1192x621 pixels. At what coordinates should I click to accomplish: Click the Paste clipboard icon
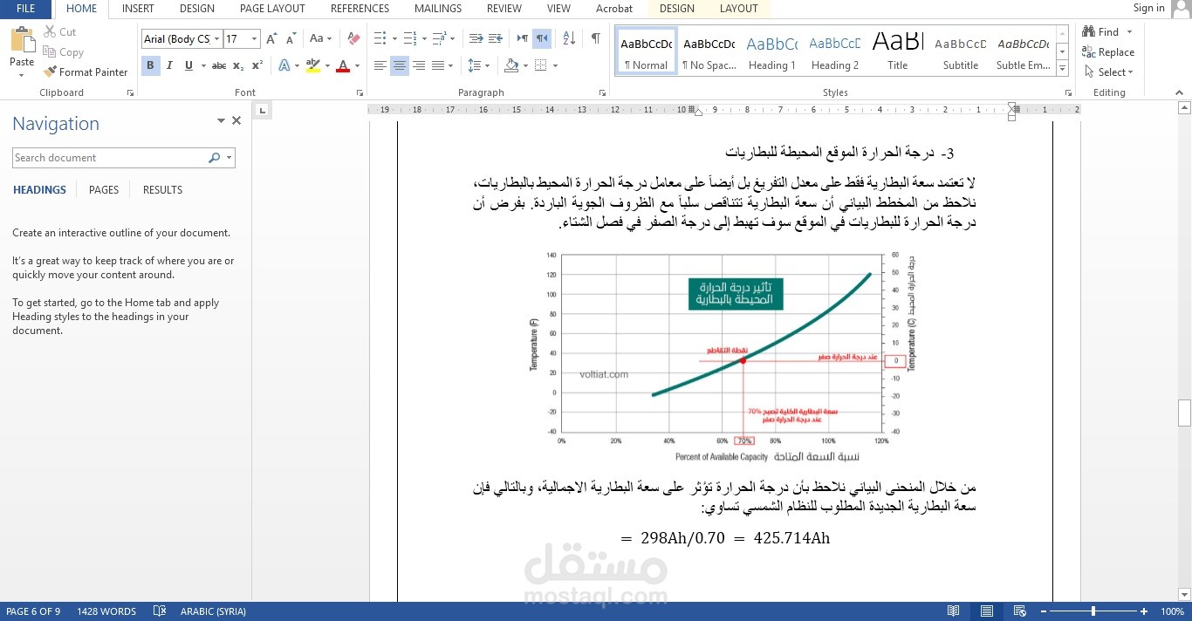click(x=22, y=39)
